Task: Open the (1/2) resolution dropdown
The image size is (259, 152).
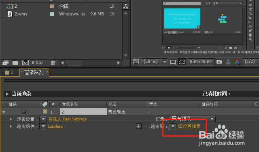Action: pyautogui.click(x=251, y=62)
